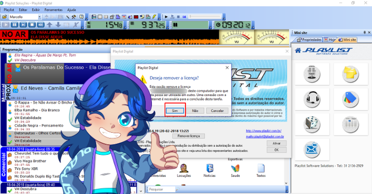This screenshot has width=372, height=194.
Task: Expand options arrow of the search bar
Action: (x=287, y=189)
